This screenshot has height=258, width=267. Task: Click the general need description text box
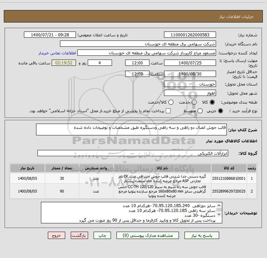click(x=131, y=130)
